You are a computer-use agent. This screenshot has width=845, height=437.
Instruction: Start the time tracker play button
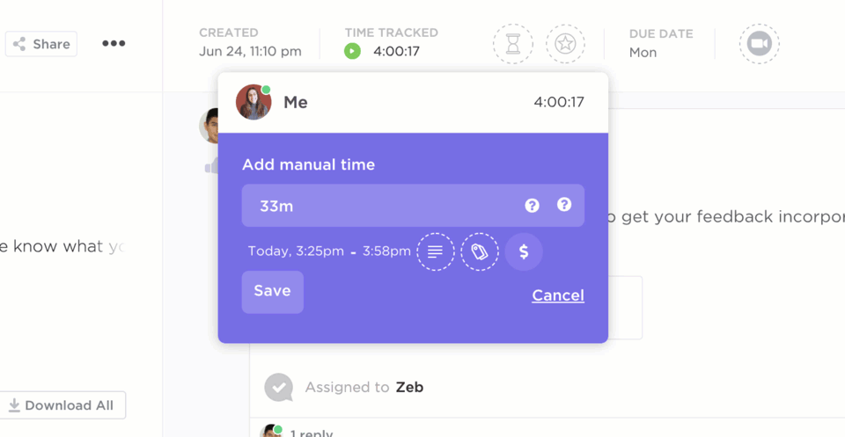click(x=352, y=51)
